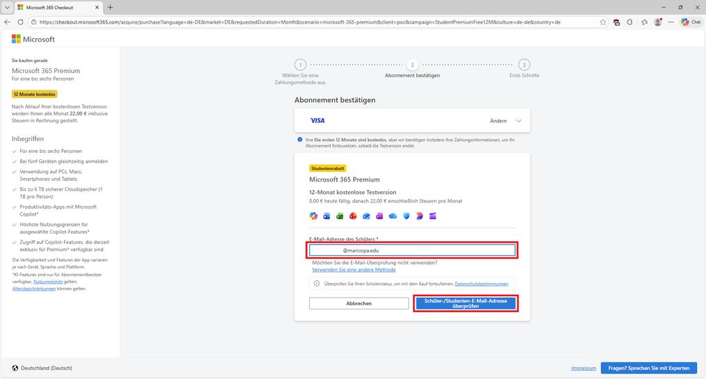Click the VISA card logo
Viewport: 706px width, 379px height.
(317, 120)
